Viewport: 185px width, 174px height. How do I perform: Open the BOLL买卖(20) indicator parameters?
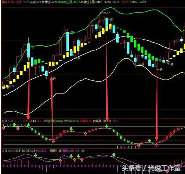[x=32, y=2]
